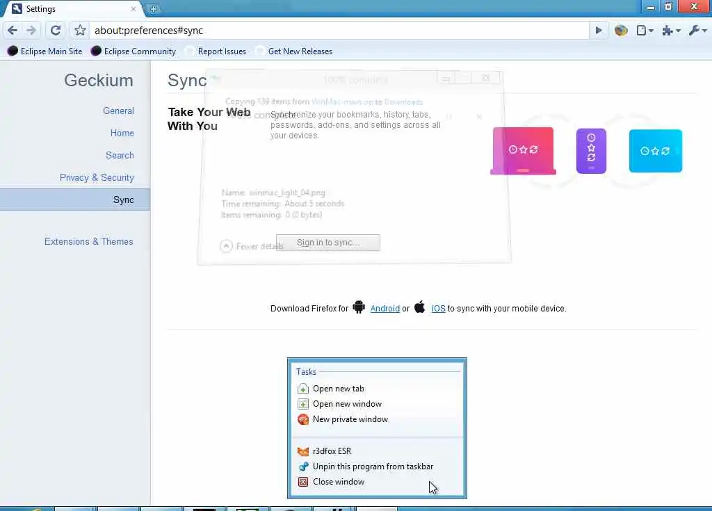Open the Get New Releases bookmark

[294, 51]
